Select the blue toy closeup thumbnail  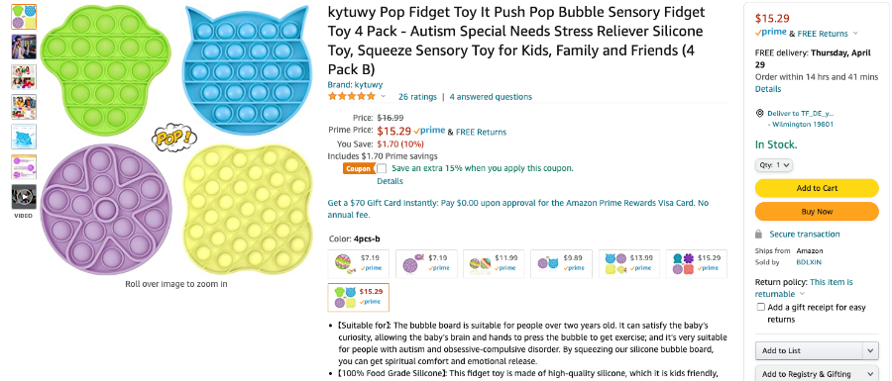pyautogui.click(x=24, y=137)
